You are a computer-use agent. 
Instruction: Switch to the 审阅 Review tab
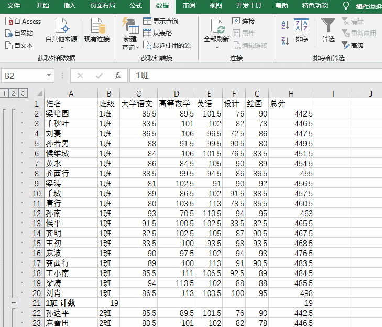click(189, 6)
